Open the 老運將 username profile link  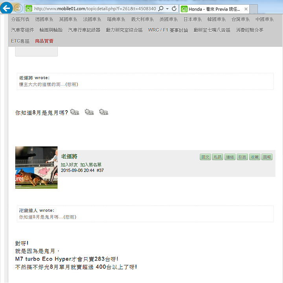click(x=69, y=156)
